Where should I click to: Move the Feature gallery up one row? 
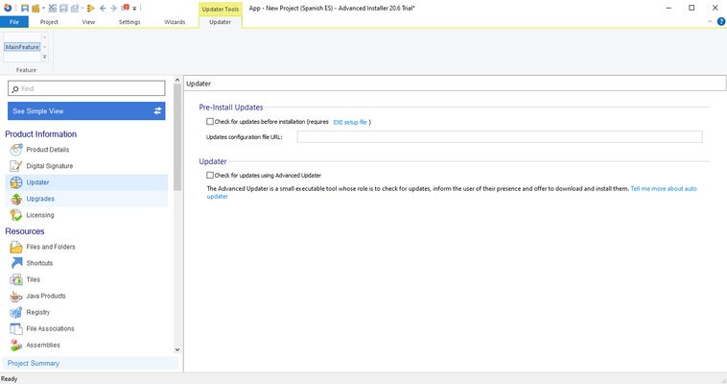[x=44, y=37]
